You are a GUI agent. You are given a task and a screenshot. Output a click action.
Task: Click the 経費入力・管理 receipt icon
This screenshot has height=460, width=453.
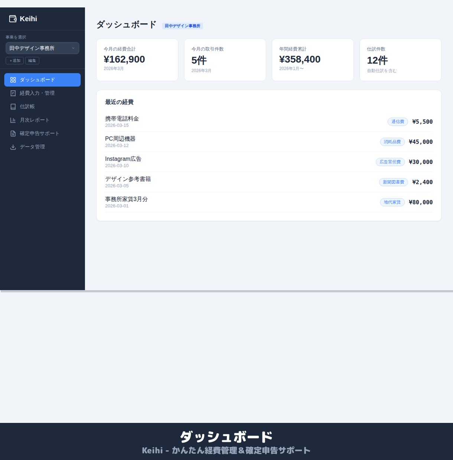click(x=13, y=93)
